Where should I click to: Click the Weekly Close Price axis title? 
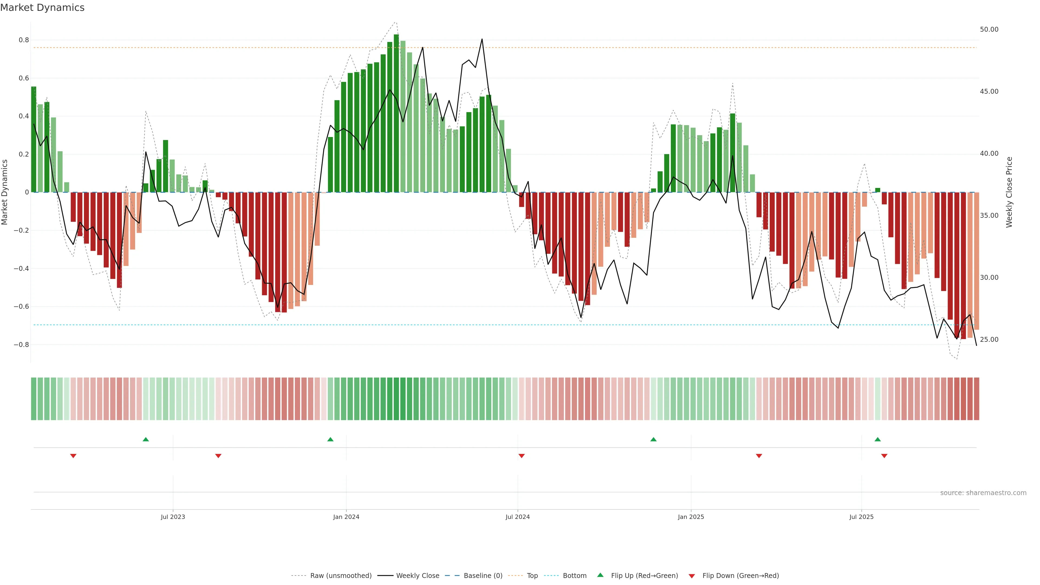pyautogui.click(x=1009, y=192)
